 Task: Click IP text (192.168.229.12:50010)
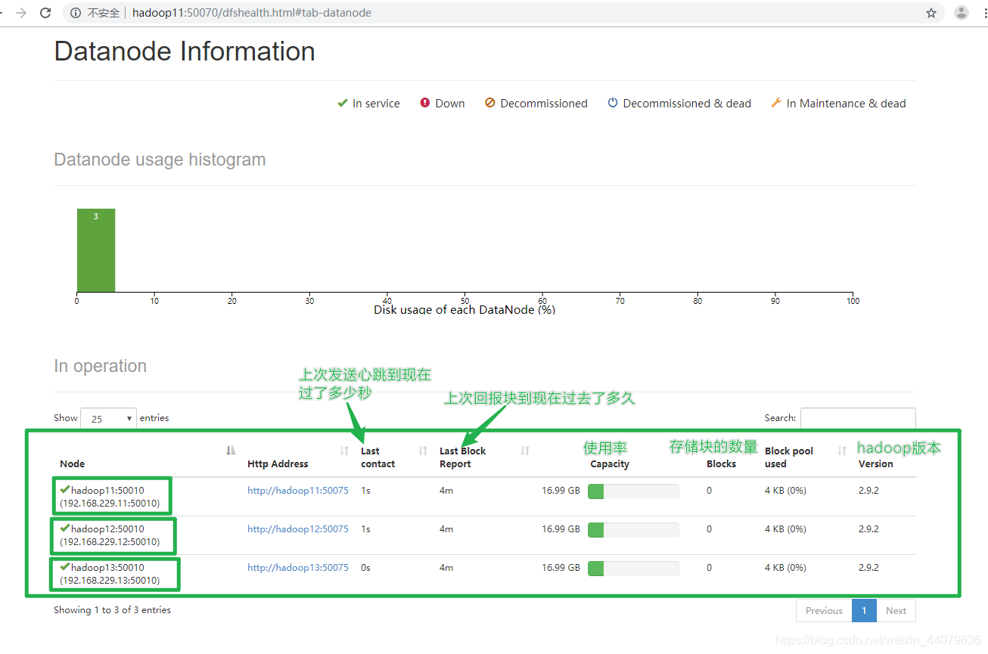110,542
